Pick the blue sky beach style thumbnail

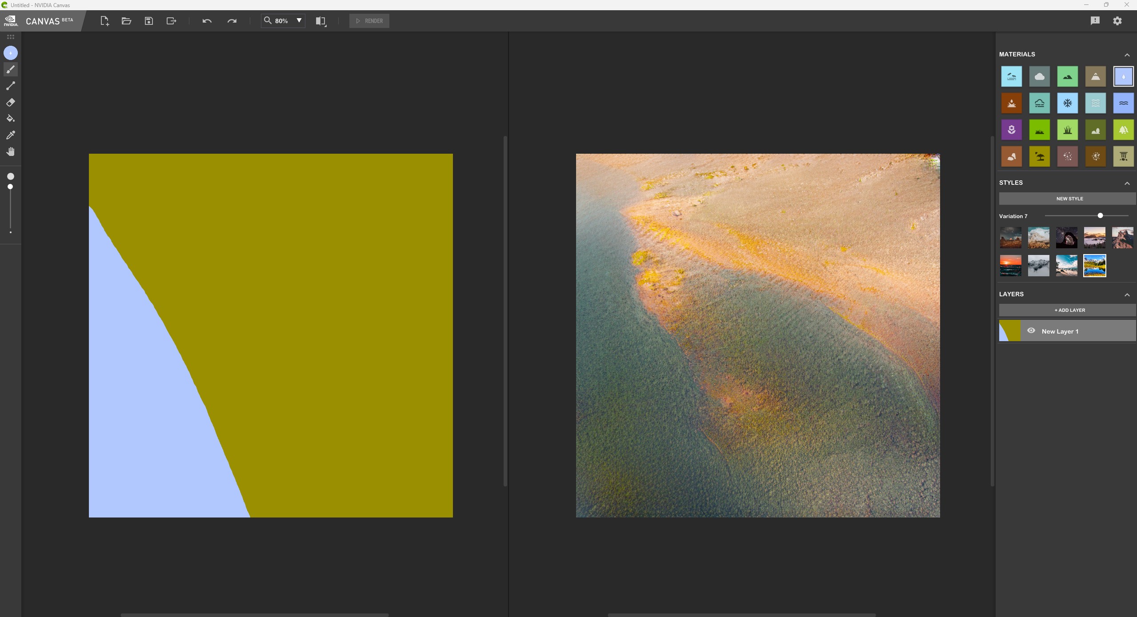point(1067,266)
